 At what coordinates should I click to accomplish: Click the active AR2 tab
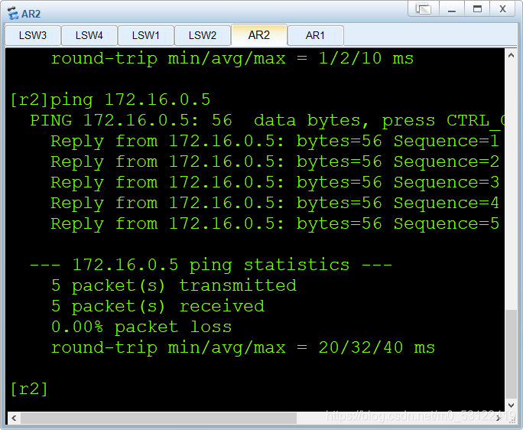(x=259, y=35)
